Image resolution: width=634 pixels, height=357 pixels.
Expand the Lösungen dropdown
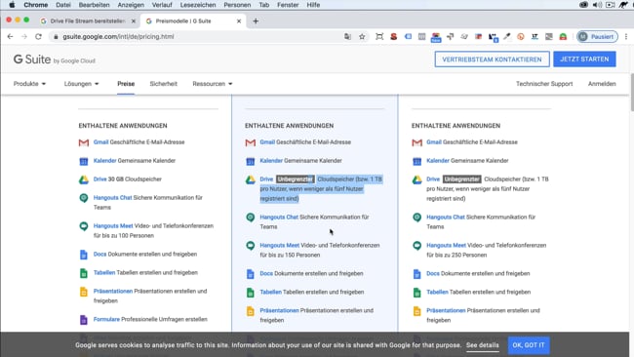81,84
